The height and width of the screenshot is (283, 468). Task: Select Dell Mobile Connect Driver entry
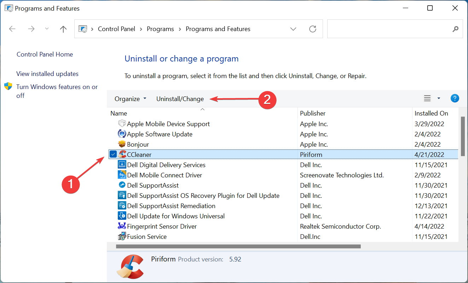coord(164,175)
